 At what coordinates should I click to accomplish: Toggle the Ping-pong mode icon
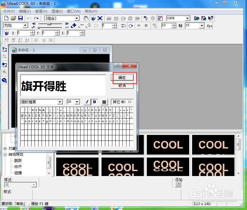click(x=123, y=25)
